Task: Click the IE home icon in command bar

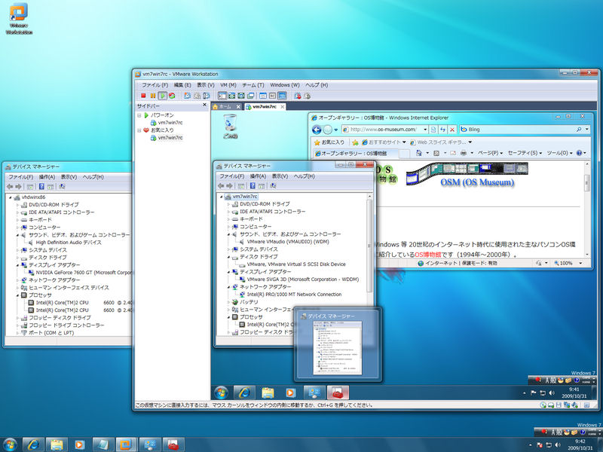Action: (x=419, y=153)
